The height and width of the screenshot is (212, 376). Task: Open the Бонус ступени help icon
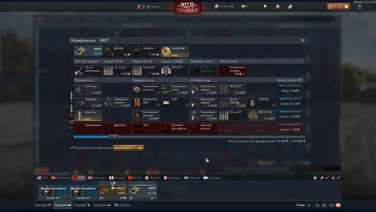click(299, 80)
